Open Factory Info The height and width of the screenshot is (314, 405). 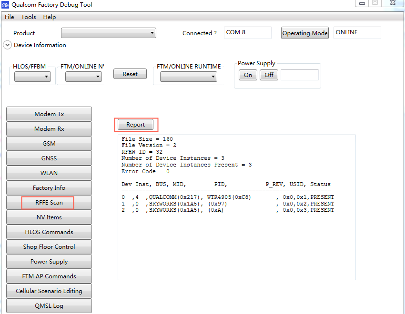[x=49, y=187]
